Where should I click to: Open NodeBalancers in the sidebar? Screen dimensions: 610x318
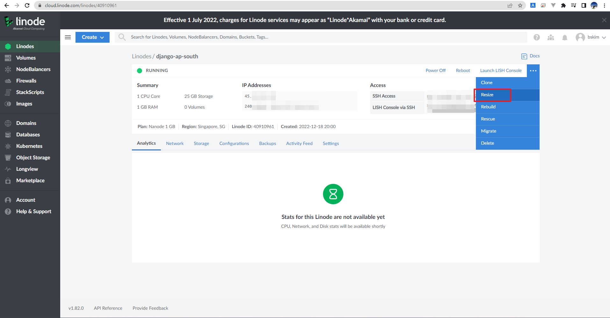coord(30,69)
